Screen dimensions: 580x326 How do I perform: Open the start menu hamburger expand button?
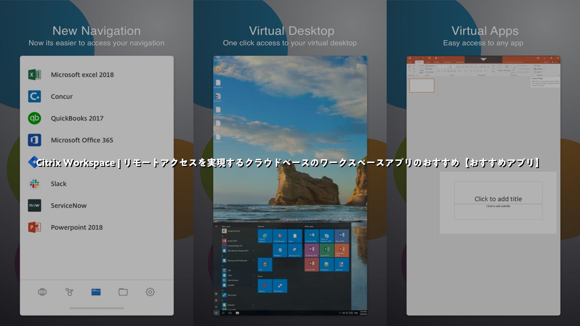coord(216,226)
